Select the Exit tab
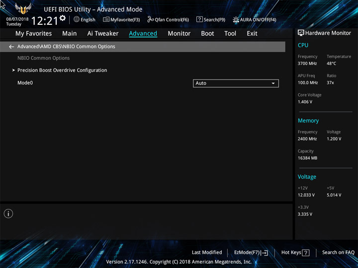Image resolution: width=358 pixels, height=268 pixels. pos(252,34)
